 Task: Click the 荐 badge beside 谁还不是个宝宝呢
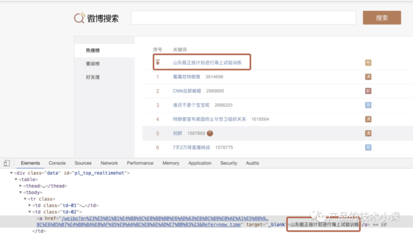(x=368, y=105)
